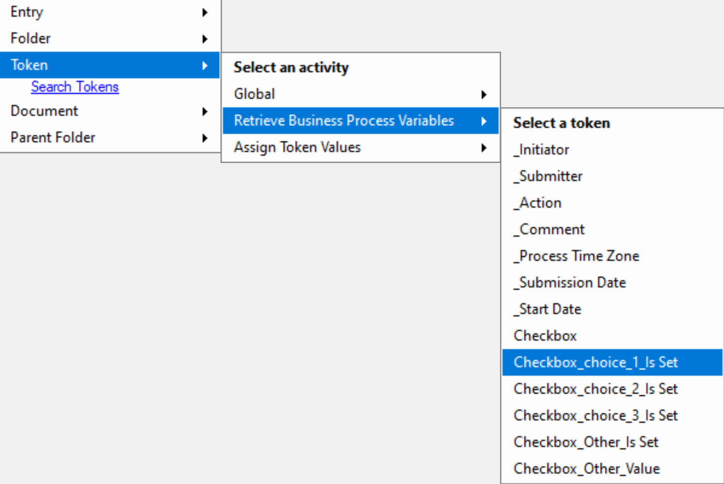Choose Checkbox_choice_2_Is Set token
The width and height of the screenshot is (724, 484).
tap(612, 389)
